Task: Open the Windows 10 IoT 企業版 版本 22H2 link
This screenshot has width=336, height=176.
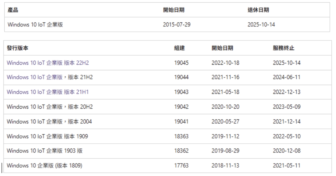Action: (x=48, y=63)
